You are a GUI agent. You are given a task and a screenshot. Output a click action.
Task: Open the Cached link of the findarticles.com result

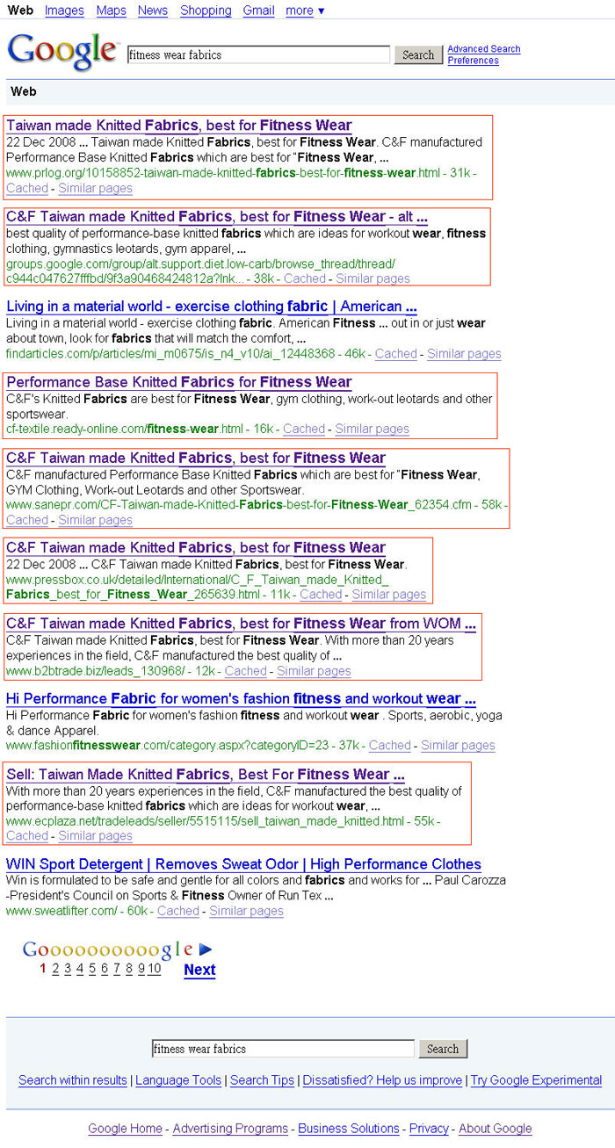click(395, 354)
